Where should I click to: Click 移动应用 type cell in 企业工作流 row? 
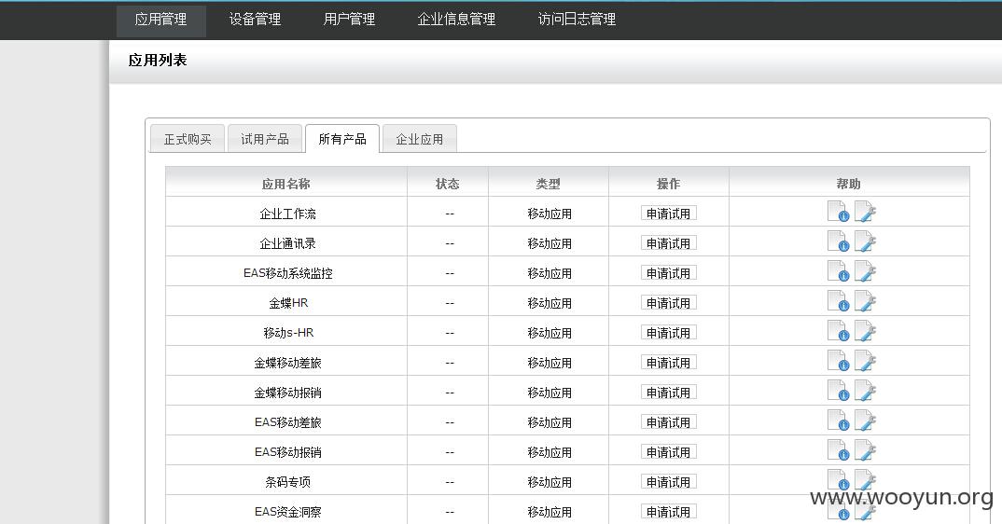tap(549, 214)
